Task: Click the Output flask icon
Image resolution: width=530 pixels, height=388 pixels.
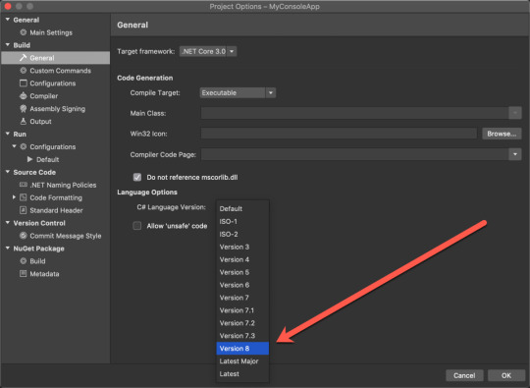Action: [23, 121]
